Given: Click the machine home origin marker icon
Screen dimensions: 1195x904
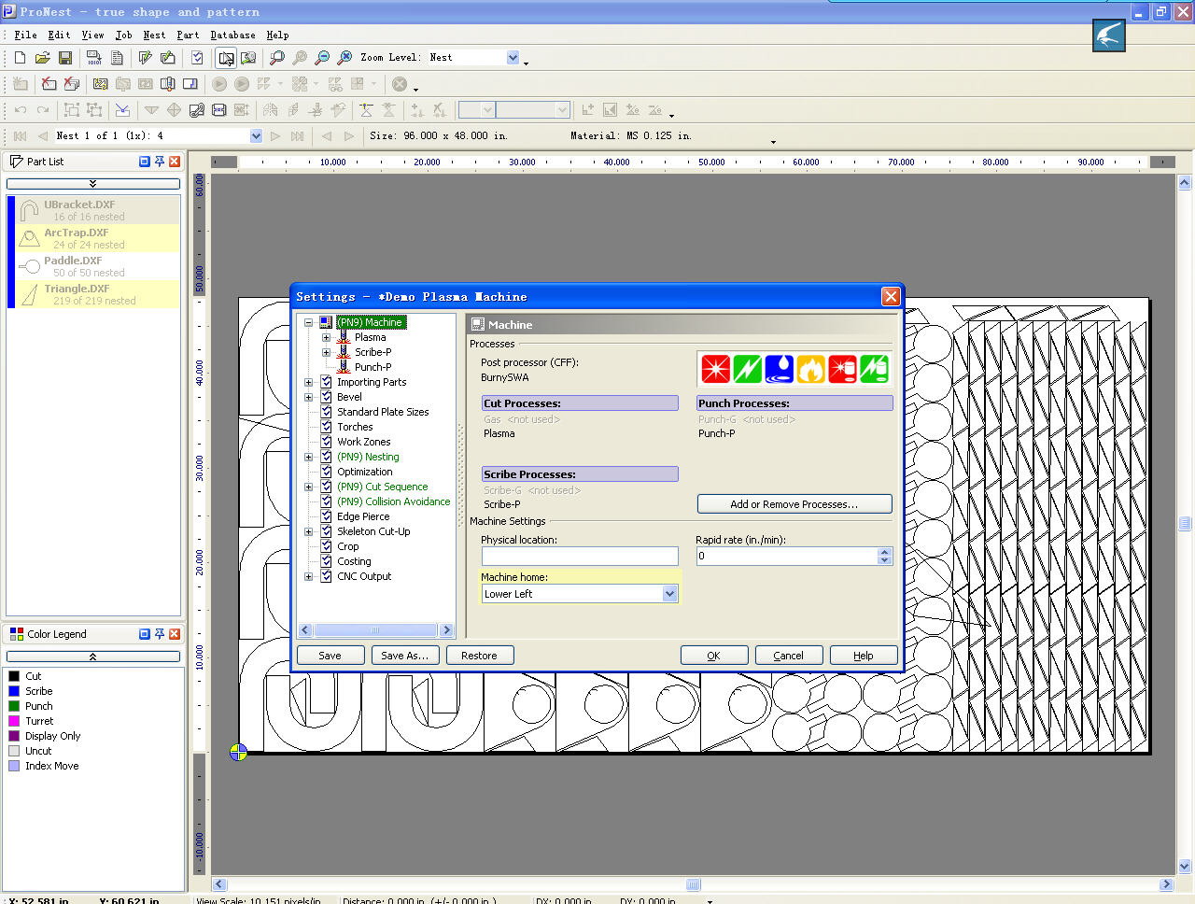Looking at the screenshot, I should pos(238,753).
